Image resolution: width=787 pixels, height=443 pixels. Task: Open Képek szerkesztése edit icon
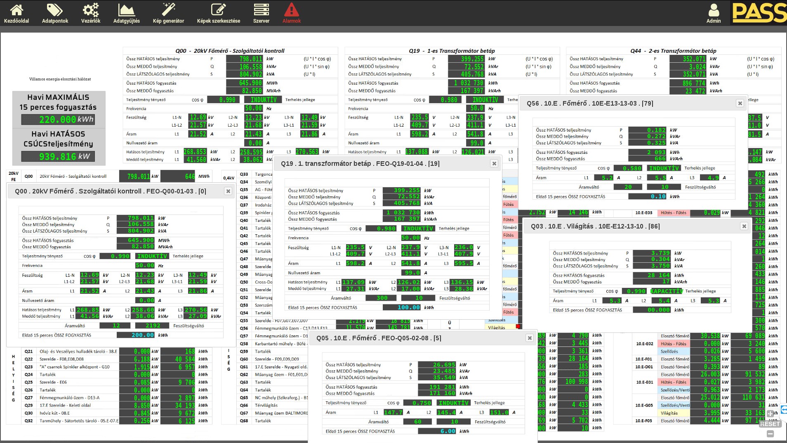click(x=218, y=13)
